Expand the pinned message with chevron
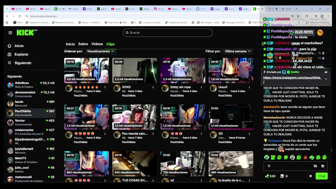336x189 pixels. [x=326, y=79]
